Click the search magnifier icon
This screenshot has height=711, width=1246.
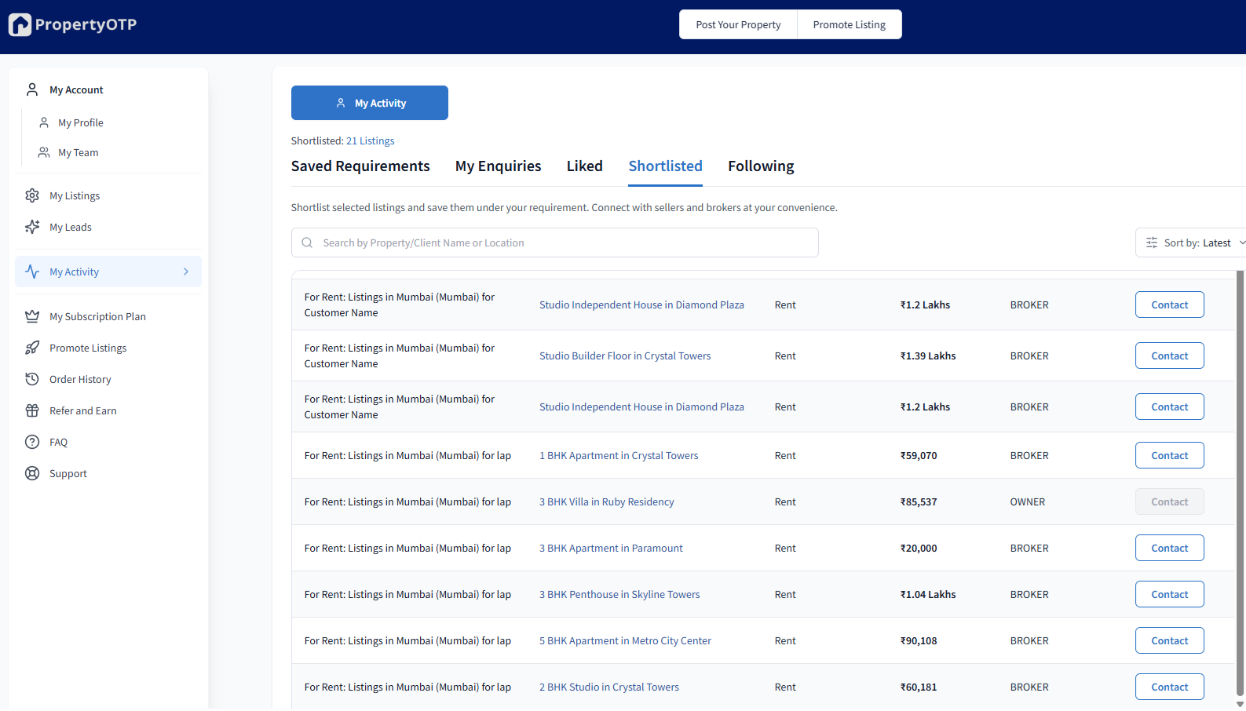(x=307, y=242)
